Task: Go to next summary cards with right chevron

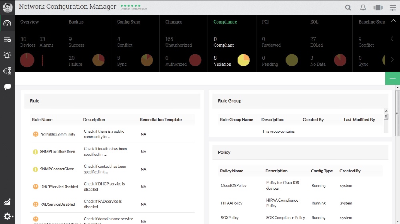Action: [392, 60]
